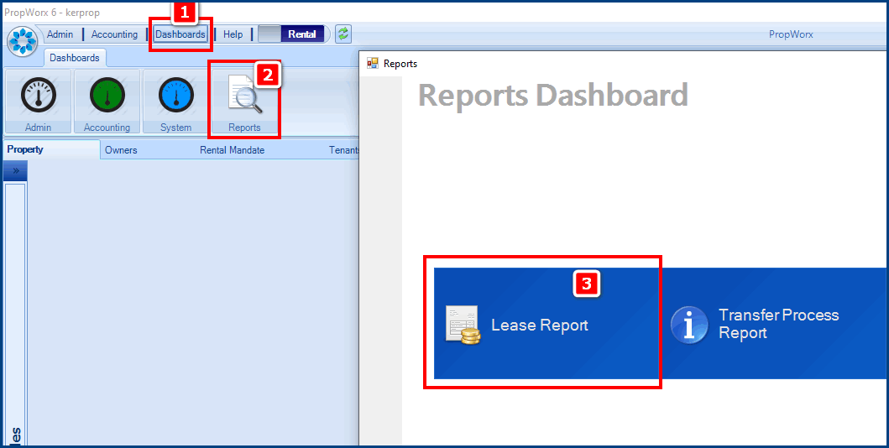Open the Accounting dashboard green gauge
The width and height of the screenshot is (889, 448).
[107, 102]
